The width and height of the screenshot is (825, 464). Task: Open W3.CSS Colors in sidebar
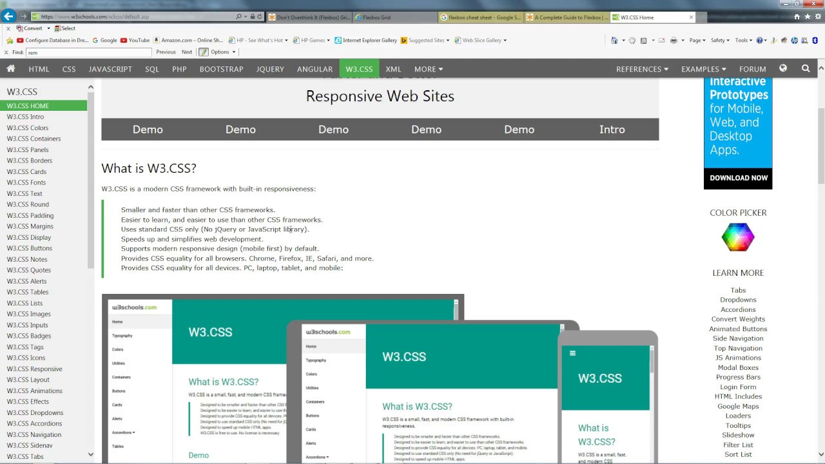tap(28, 128)
